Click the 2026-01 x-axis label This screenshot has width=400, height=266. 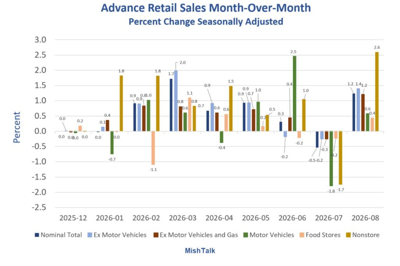110,218
